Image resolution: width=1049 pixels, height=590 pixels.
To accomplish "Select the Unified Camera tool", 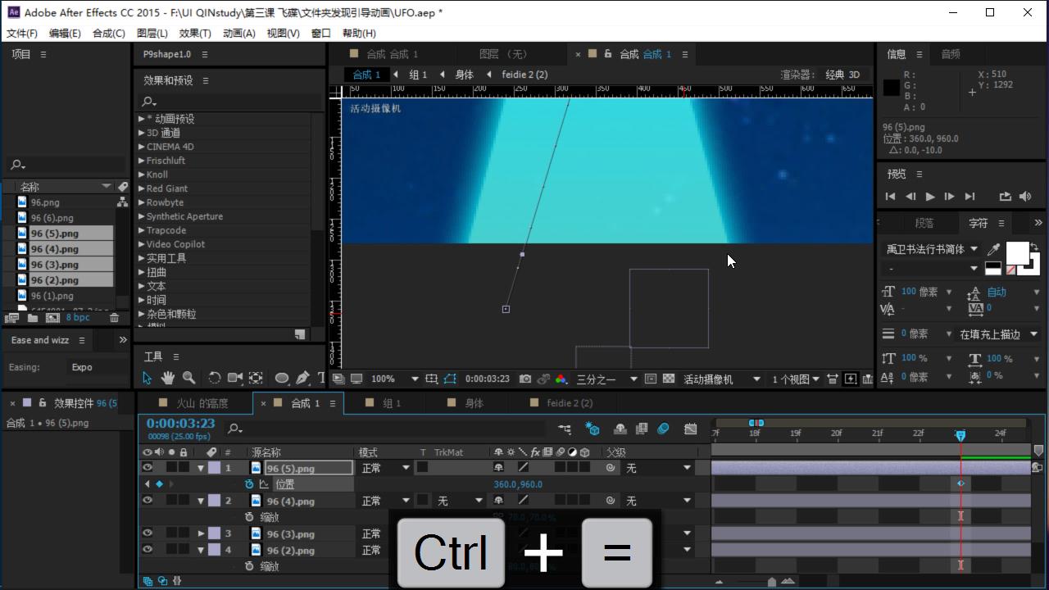I will 234,378.
